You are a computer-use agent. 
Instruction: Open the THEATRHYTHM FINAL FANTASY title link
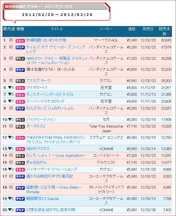56,140
